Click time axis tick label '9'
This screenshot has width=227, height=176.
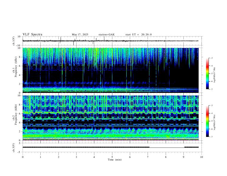coord(183,157)
